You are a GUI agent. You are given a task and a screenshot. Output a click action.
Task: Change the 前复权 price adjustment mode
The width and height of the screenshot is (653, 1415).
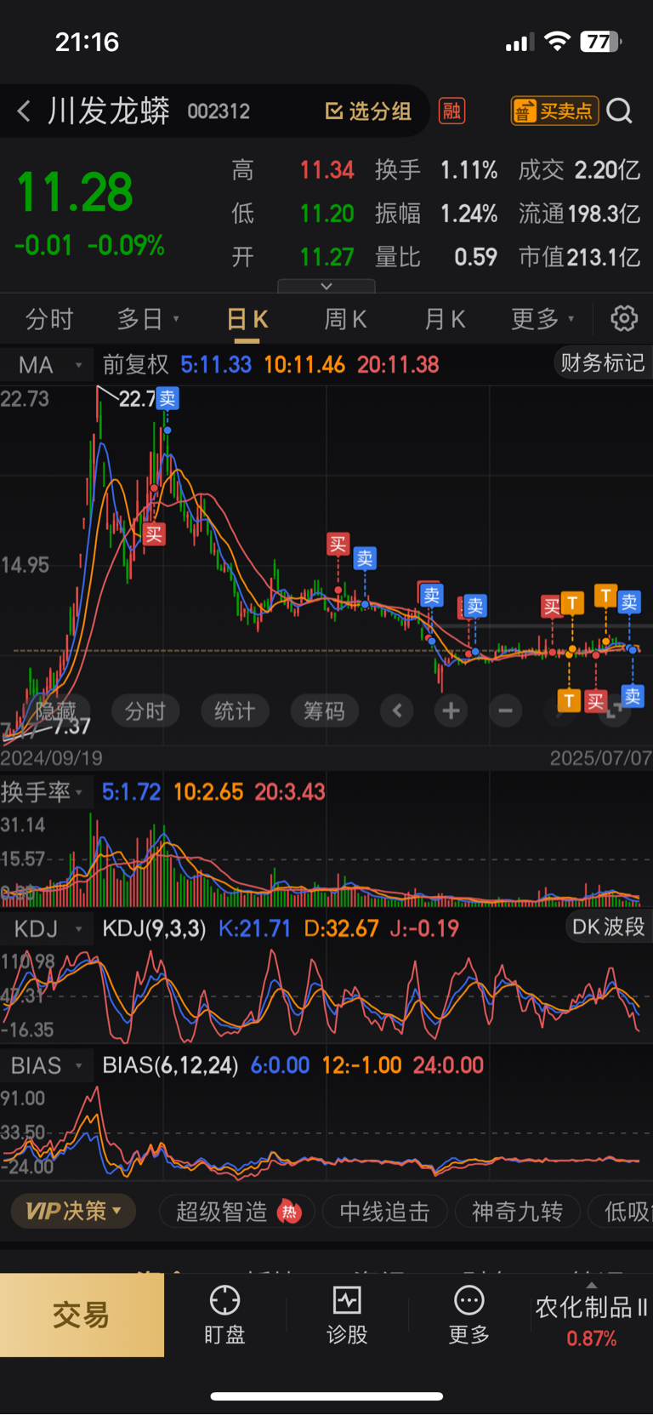coord(136,365)
